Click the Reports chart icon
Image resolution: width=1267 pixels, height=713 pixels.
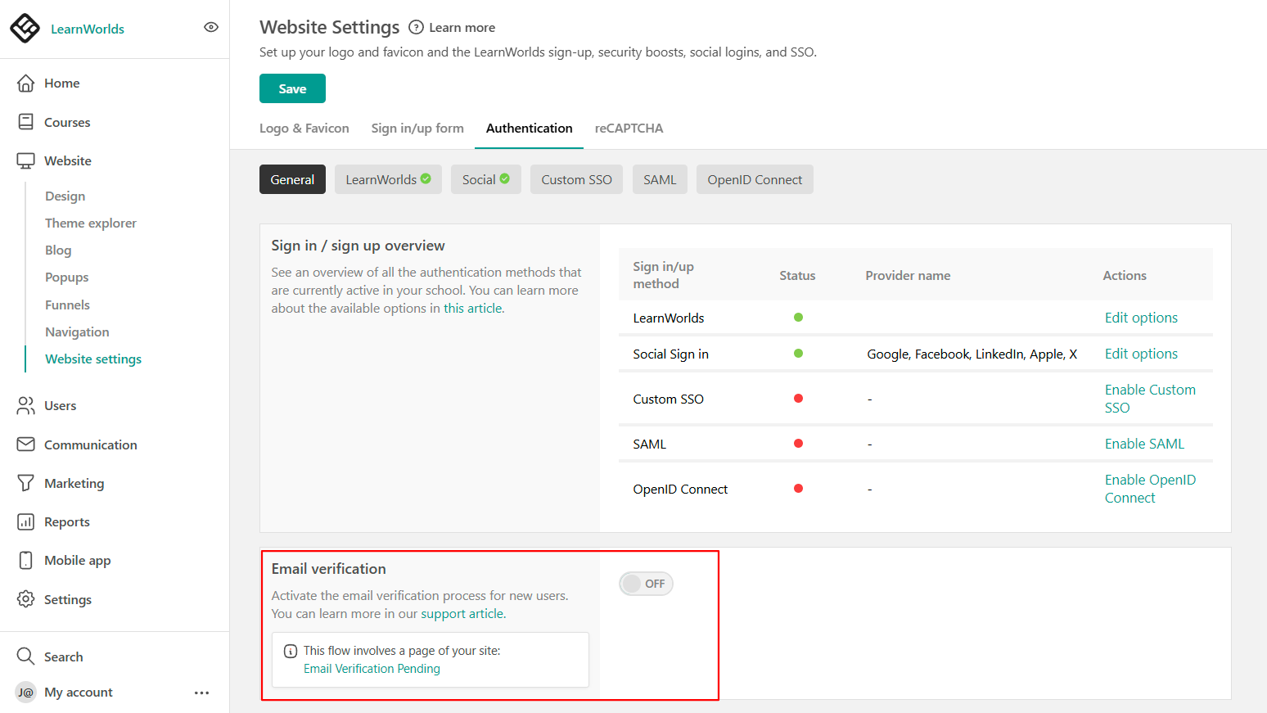(x=26, y=521)
